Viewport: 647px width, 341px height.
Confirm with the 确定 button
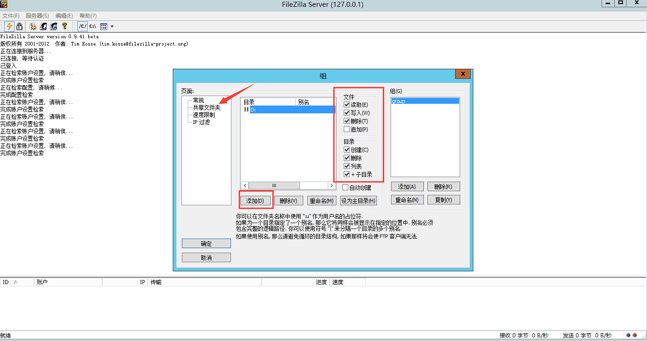pyautogui.click(x=206, y=244)
